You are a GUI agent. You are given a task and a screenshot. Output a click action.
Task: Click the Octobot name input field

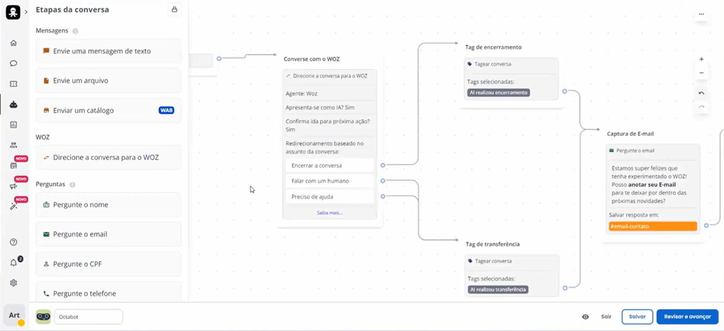(88, 317)
